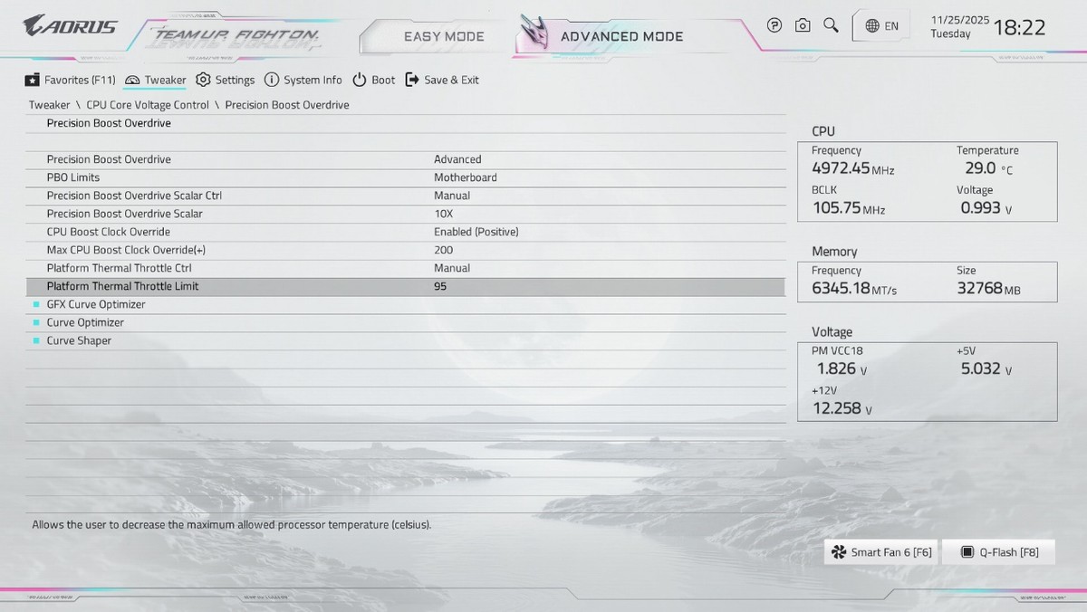
Task: Change PBO Limits value Motherboard
Action: 466,177
